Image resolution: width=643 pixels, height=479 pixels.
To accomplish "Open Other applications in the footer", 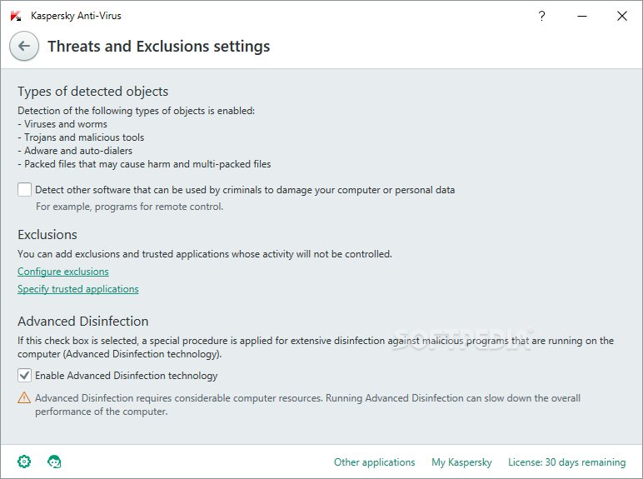I will [x=374, y=462].
